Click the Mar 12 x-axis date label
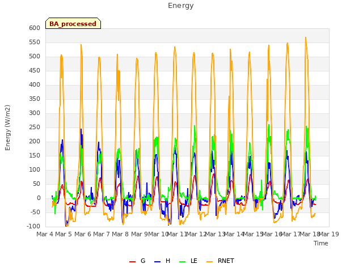Image resolution: width=363 pixels, height=272 pixels. [x=196, y=234]
